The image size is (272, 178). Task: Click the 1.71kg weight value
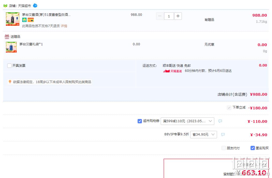click(262, 22)
